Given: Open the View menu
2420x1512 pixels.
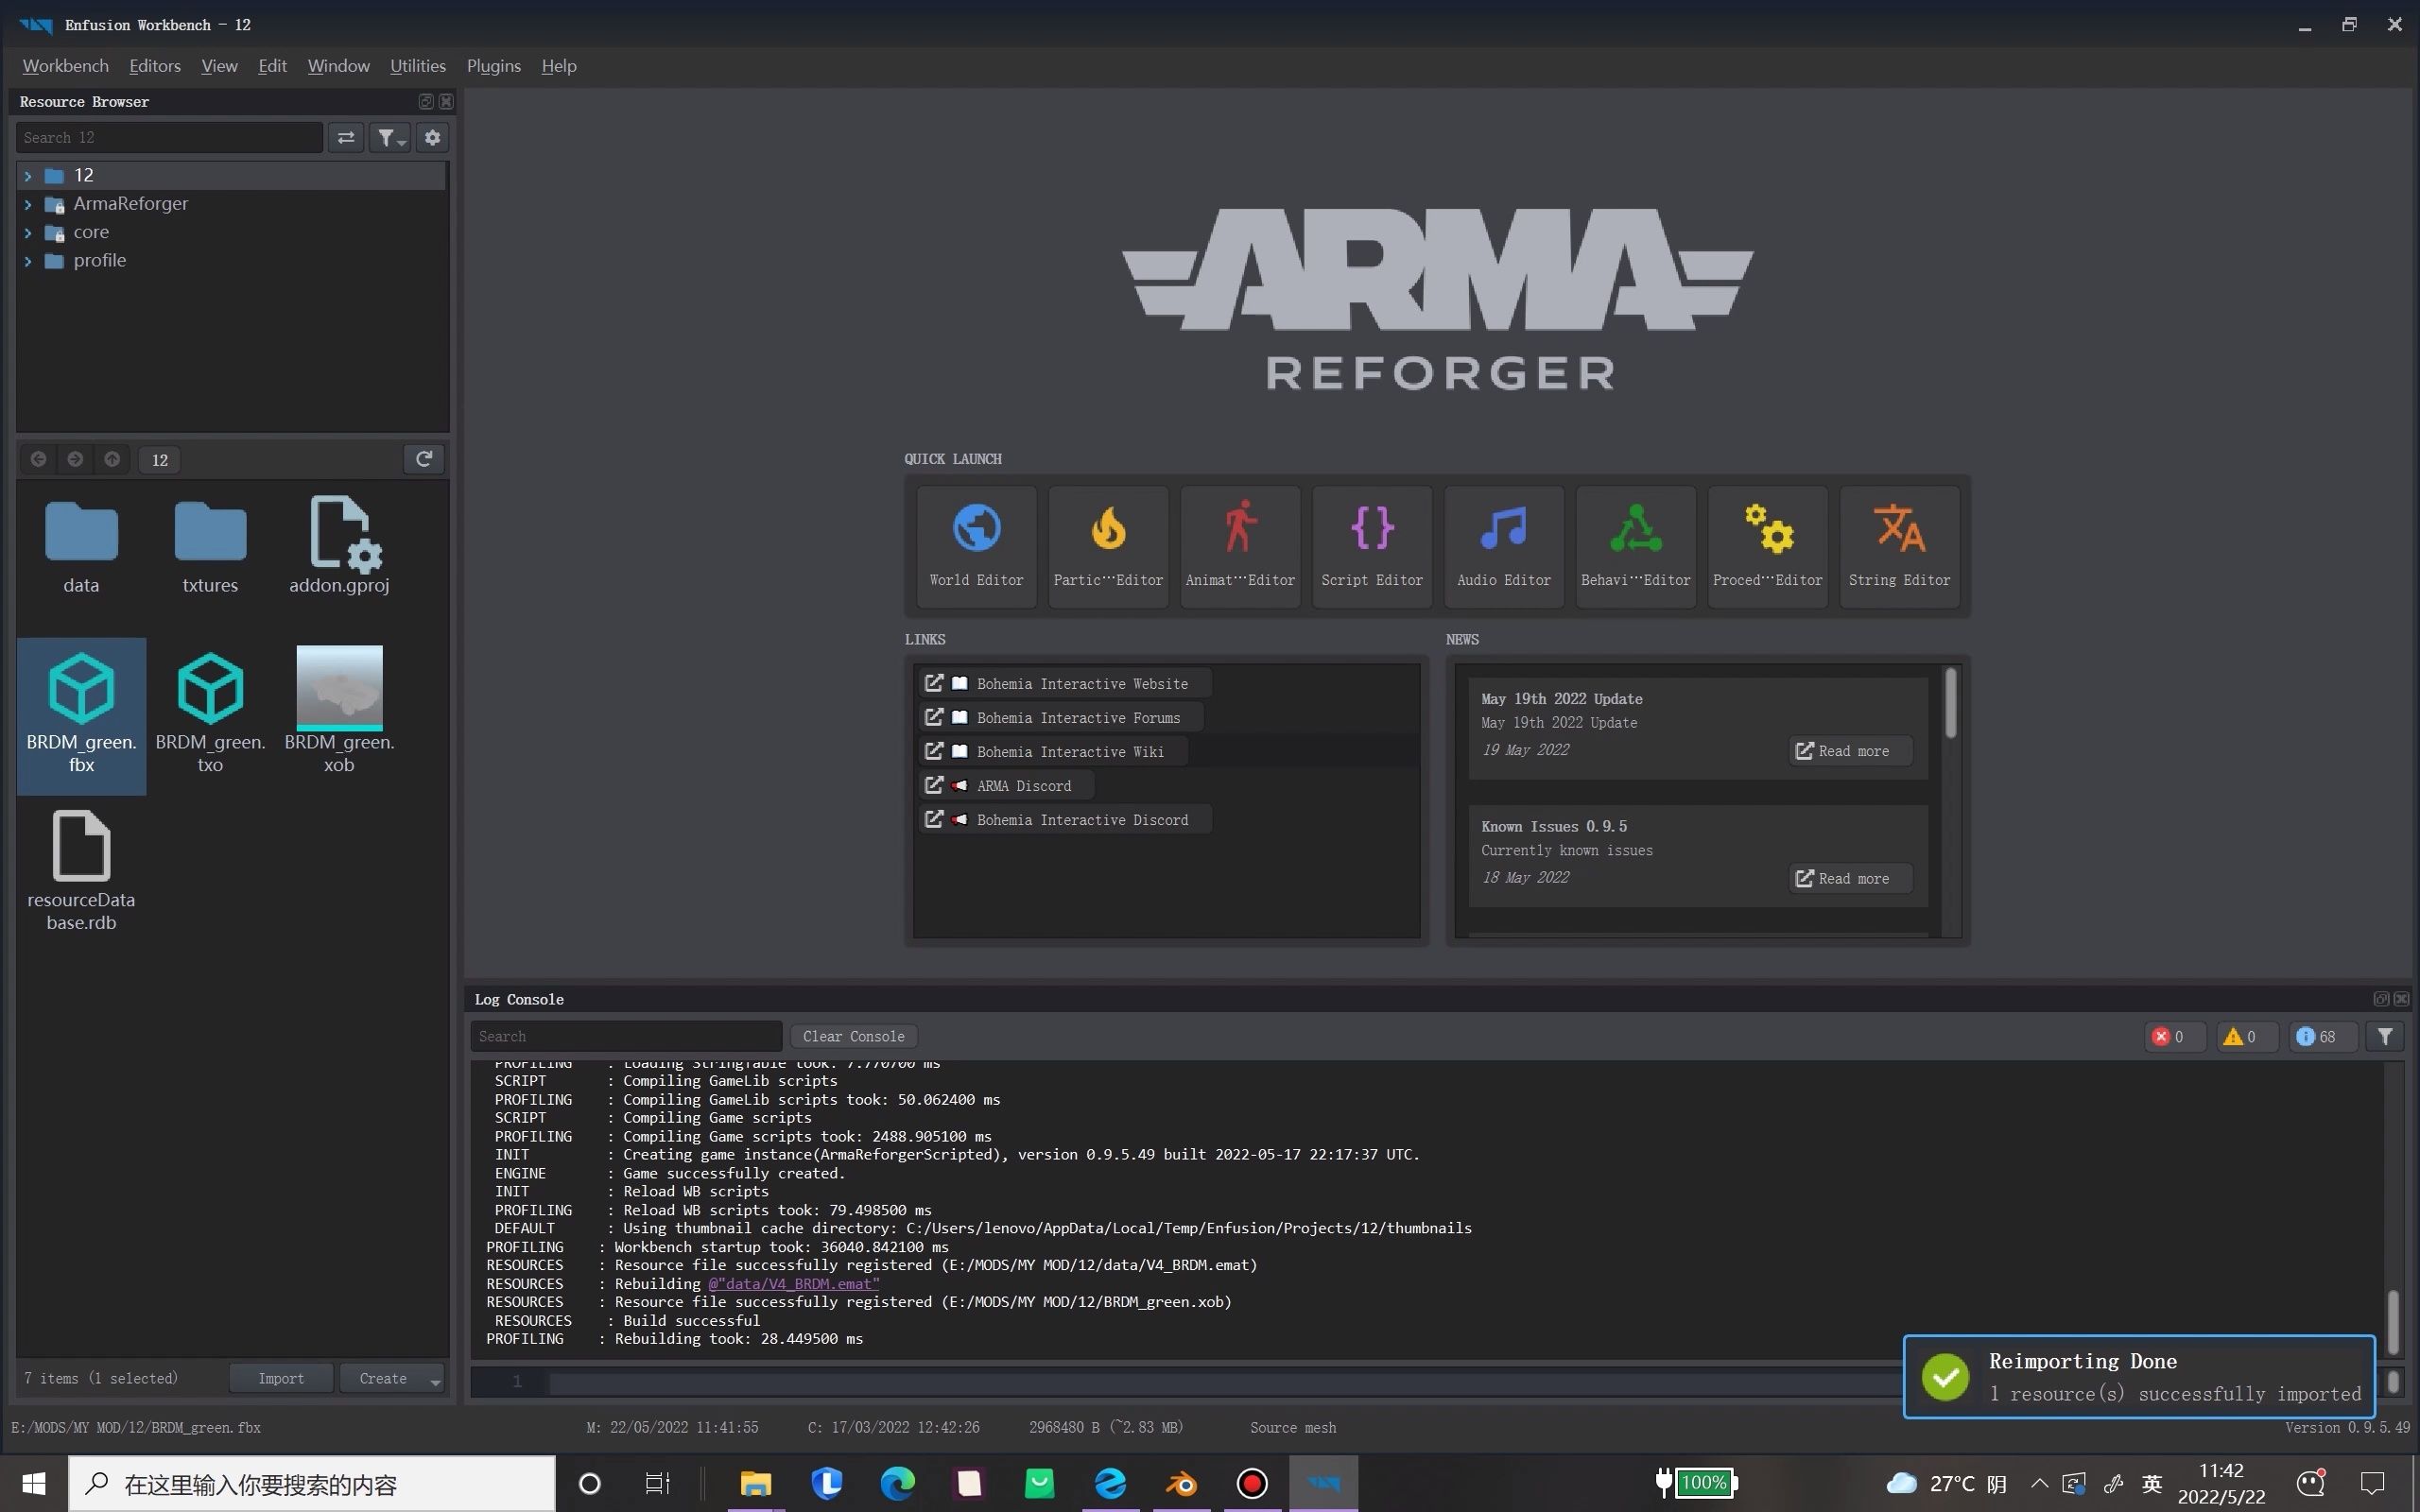Looking at the screenshot, I should point(219,66).
